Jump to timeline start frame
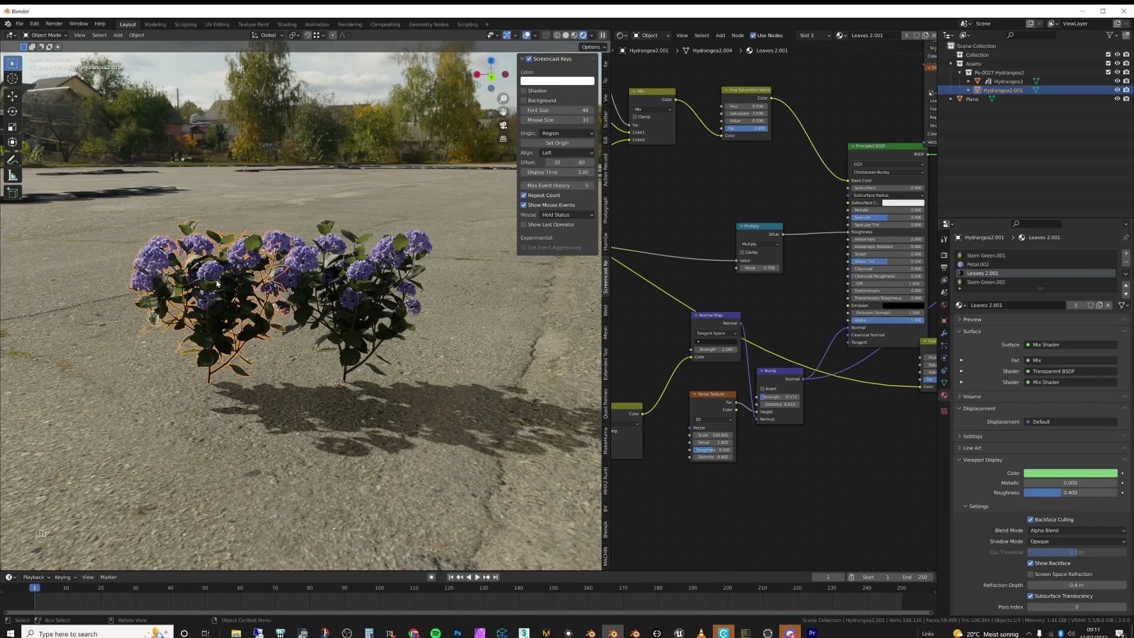Image resolution: width=1134 pixels, height=638 pixels. [x=451, y=577]
